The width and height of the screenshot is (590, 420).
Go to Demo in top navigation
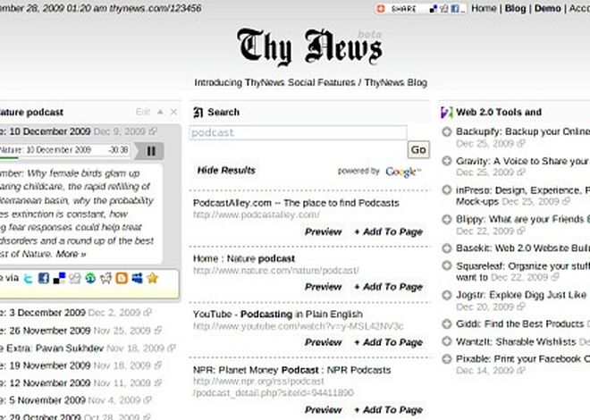tap(547, 8)
